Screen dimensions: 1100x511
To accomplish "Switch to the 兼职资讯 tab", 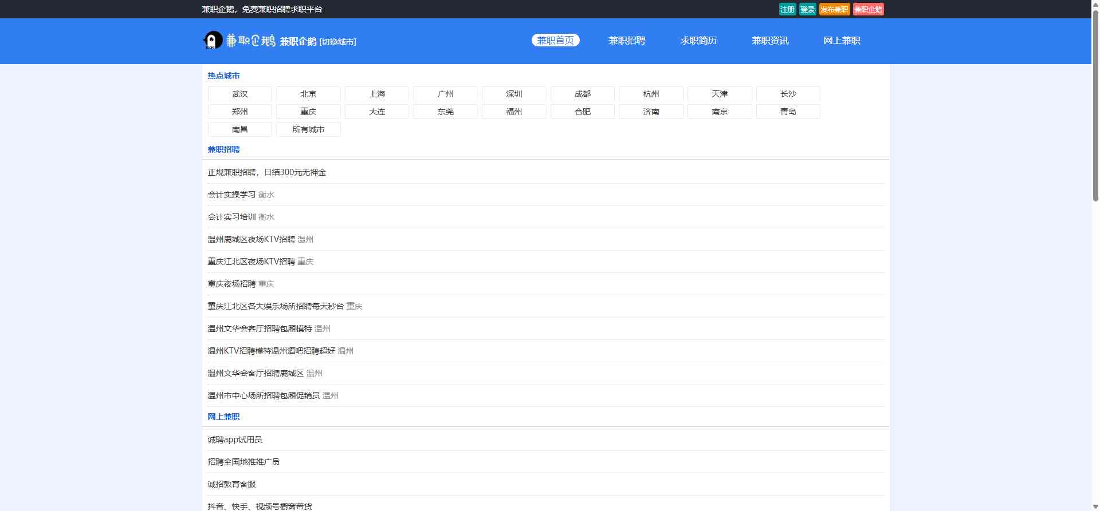I will (x=770, y=41).
